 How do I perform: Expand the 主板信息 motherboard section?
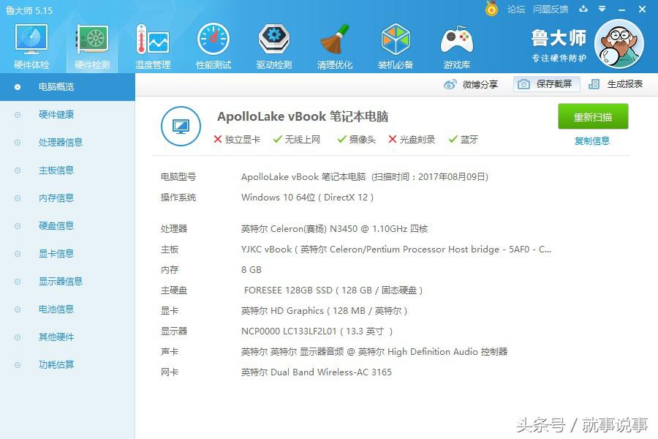(58, 170)
